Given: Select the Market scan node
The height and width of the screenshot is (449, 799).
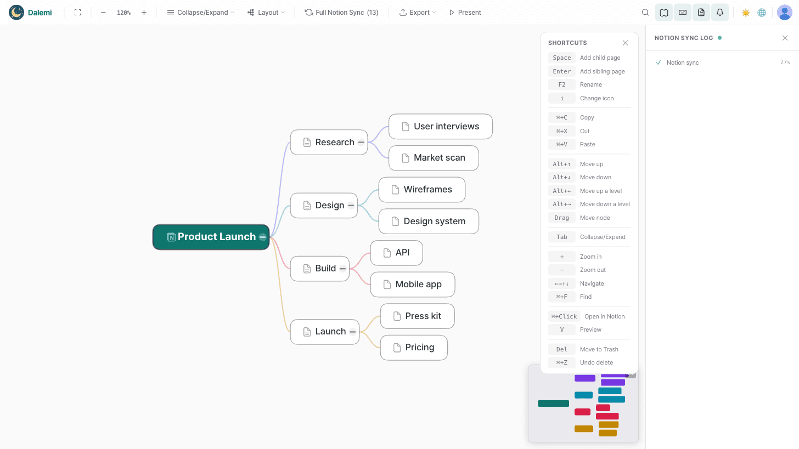Looking at the screenshot, I should click(434, 158).
